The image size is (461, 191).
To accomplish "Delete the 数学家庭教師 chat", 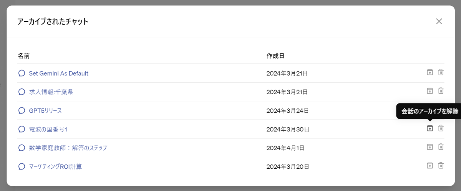I will tap(441, 147).
